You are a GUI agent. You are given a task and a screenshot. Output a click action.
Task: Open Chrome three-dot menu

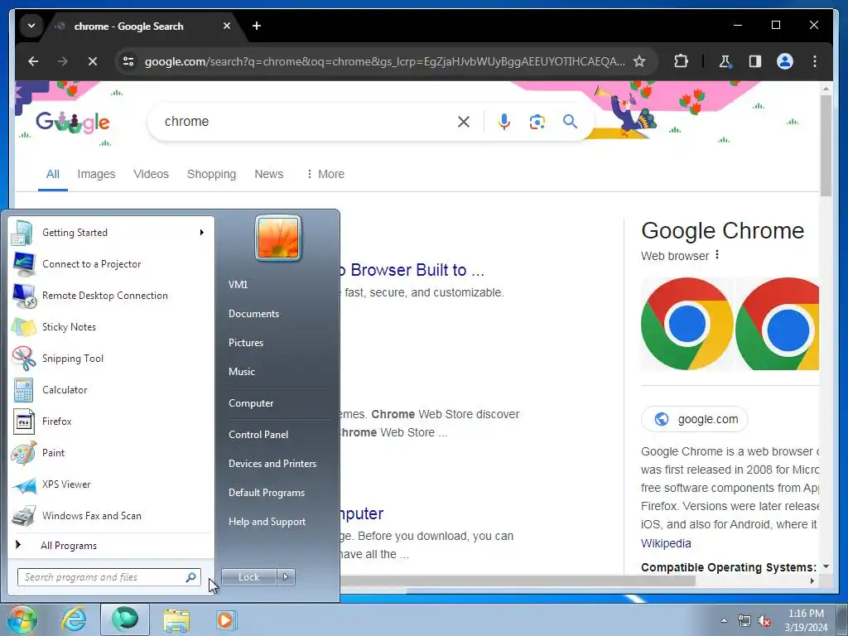pos(815,61)
